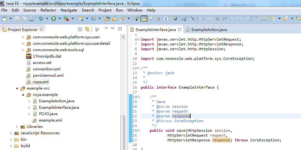301x150 pixels.
Task: Select ExampleInterface.java in Project Explorer
Action: tap(59, 107)
